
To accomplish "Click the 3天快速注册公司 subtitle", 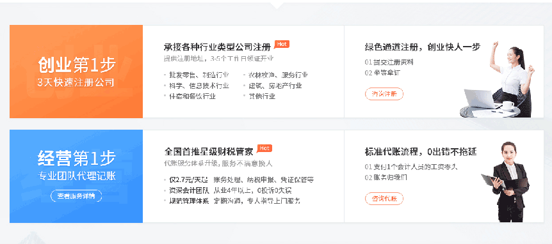I will click(76, 83).
